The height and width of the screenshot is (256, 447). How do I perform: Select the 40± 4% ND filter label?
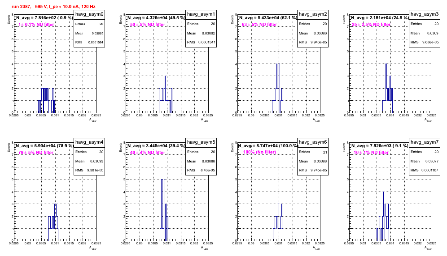148,153
